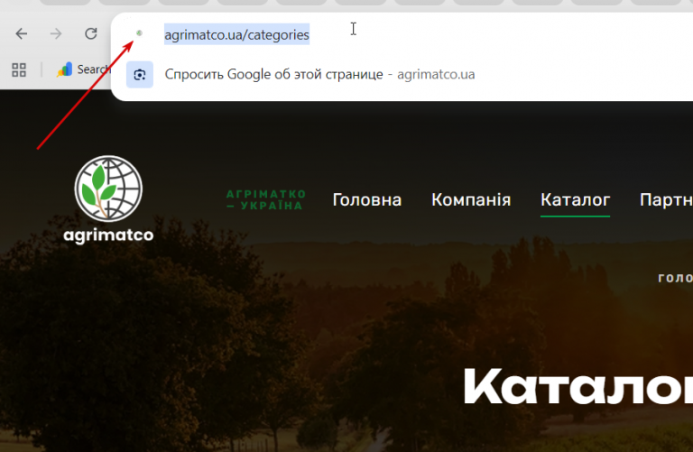Image resolution: width=693 pixels, height=452 pixels.
Task: Open the Search bookmark in bookmarks bar
Action: click(84, 69)
